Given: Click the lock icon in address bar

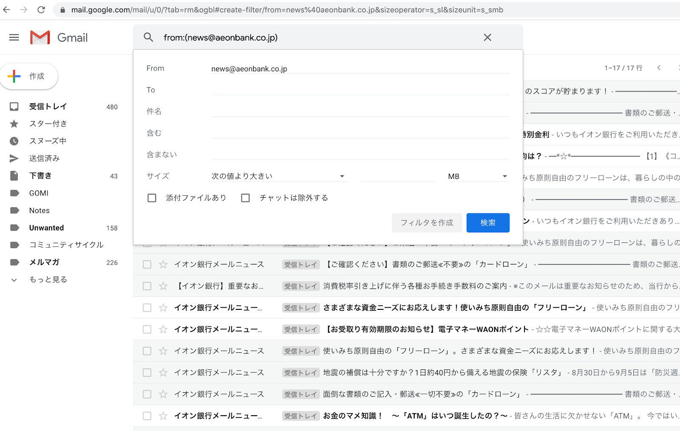Looking at the screenshot, I should [x=62, y=10].
